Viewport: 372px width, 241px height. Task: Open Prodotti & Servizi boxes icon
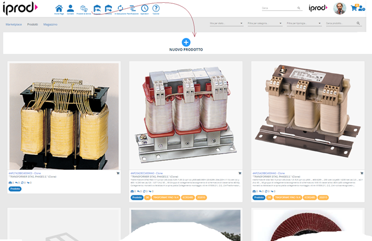[84, 9]
